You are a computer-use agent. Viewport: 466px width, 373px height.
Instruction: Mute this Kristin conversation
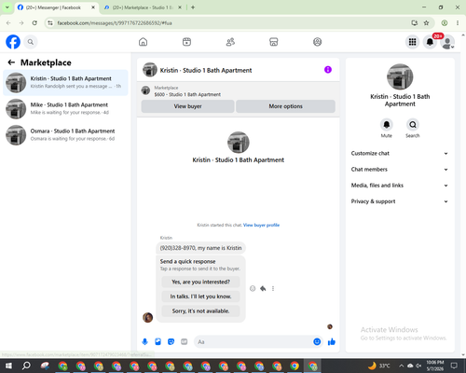pyautogui.click(x=387, y=125)
